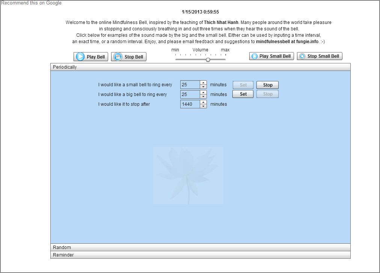The width and height of the screenshot is (380, 273).
Task: Open the Reminder accordion section
Action: point(200,255)
